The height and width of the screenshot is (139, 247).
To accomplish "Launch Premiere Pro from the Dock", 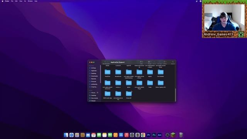I will tap(149, 135).
